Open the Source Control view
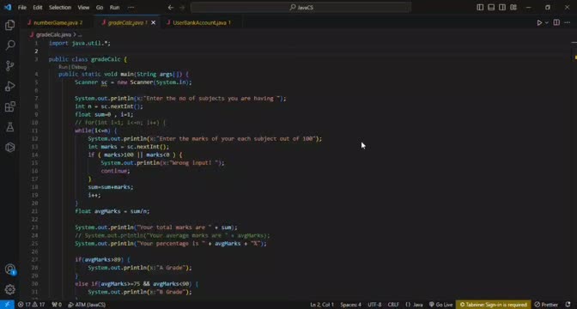This screenshot has width=577, height=309. coord(10,66)
